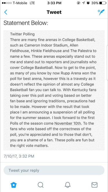Tap the location arrow status icon
Image resolution: width=108 pixels, height=192 pixels.
(x=84, y=3)
